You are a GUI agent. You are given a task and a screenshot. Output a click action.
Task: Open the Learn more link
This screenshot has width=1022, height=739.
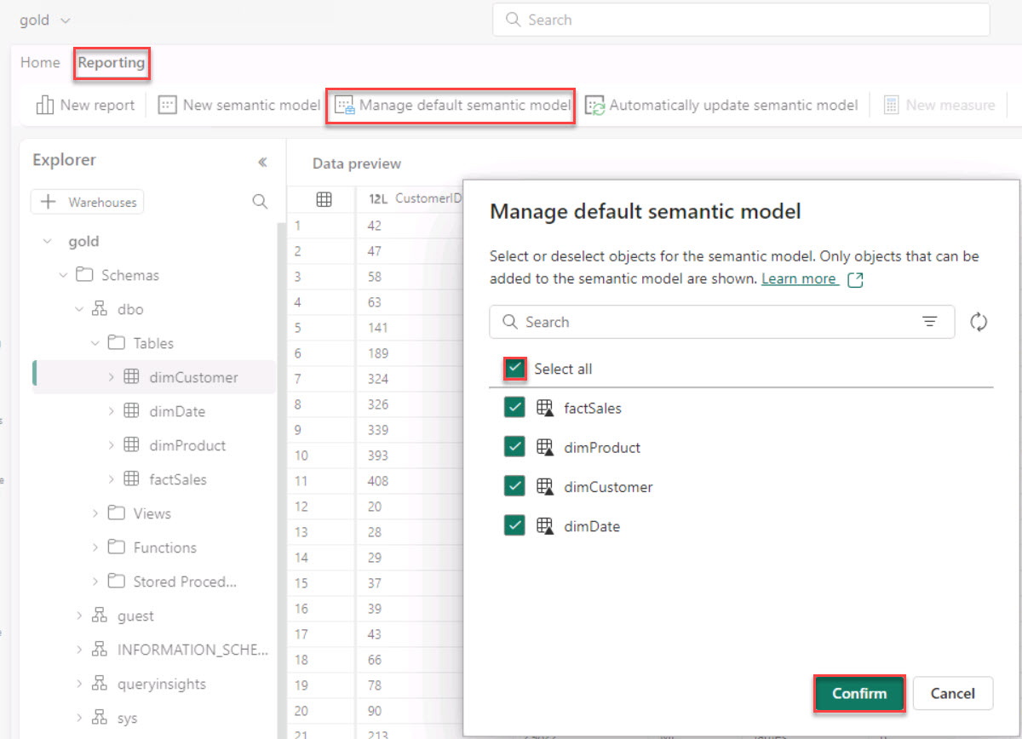point(800,278)
